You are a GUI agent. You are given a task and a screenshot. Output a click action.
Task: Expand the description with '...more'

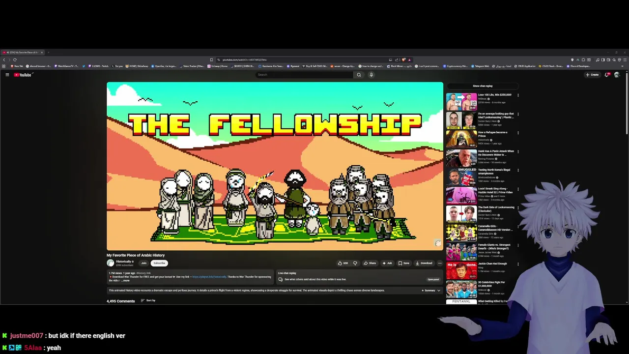(126, 280)
